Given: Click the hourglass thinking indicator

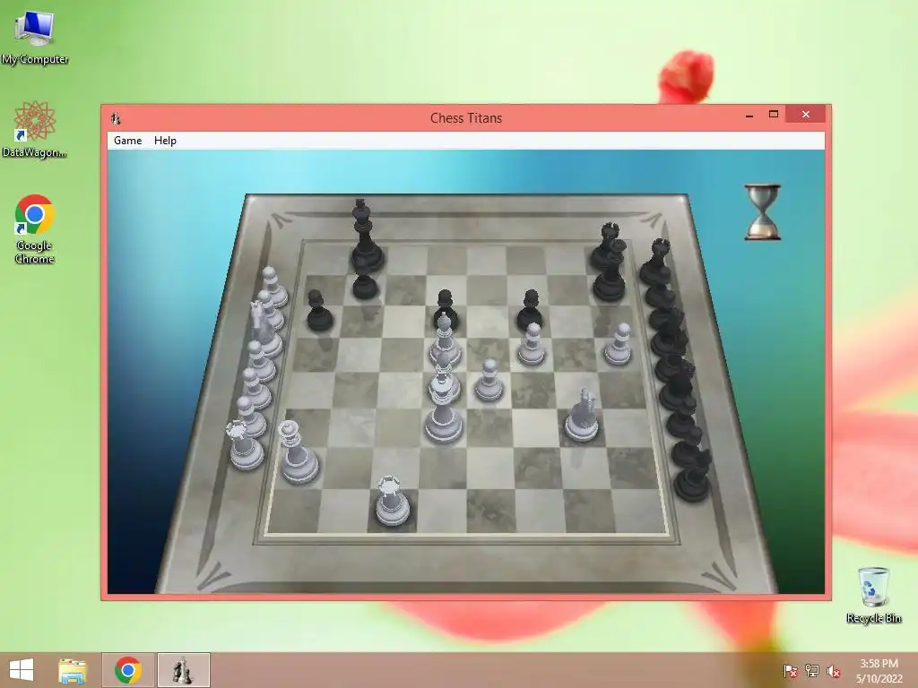Looking at the screenshot, I should [x=762, y=211].
